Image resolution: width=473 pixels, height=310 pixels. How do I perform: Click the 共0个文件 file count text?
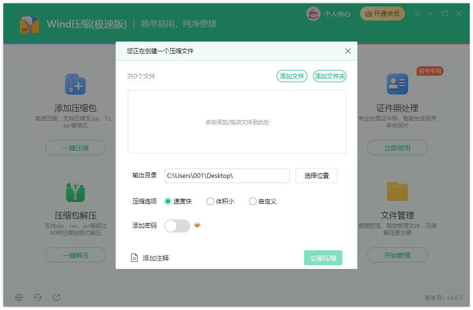pyautogui.click(x=141, y=76)
